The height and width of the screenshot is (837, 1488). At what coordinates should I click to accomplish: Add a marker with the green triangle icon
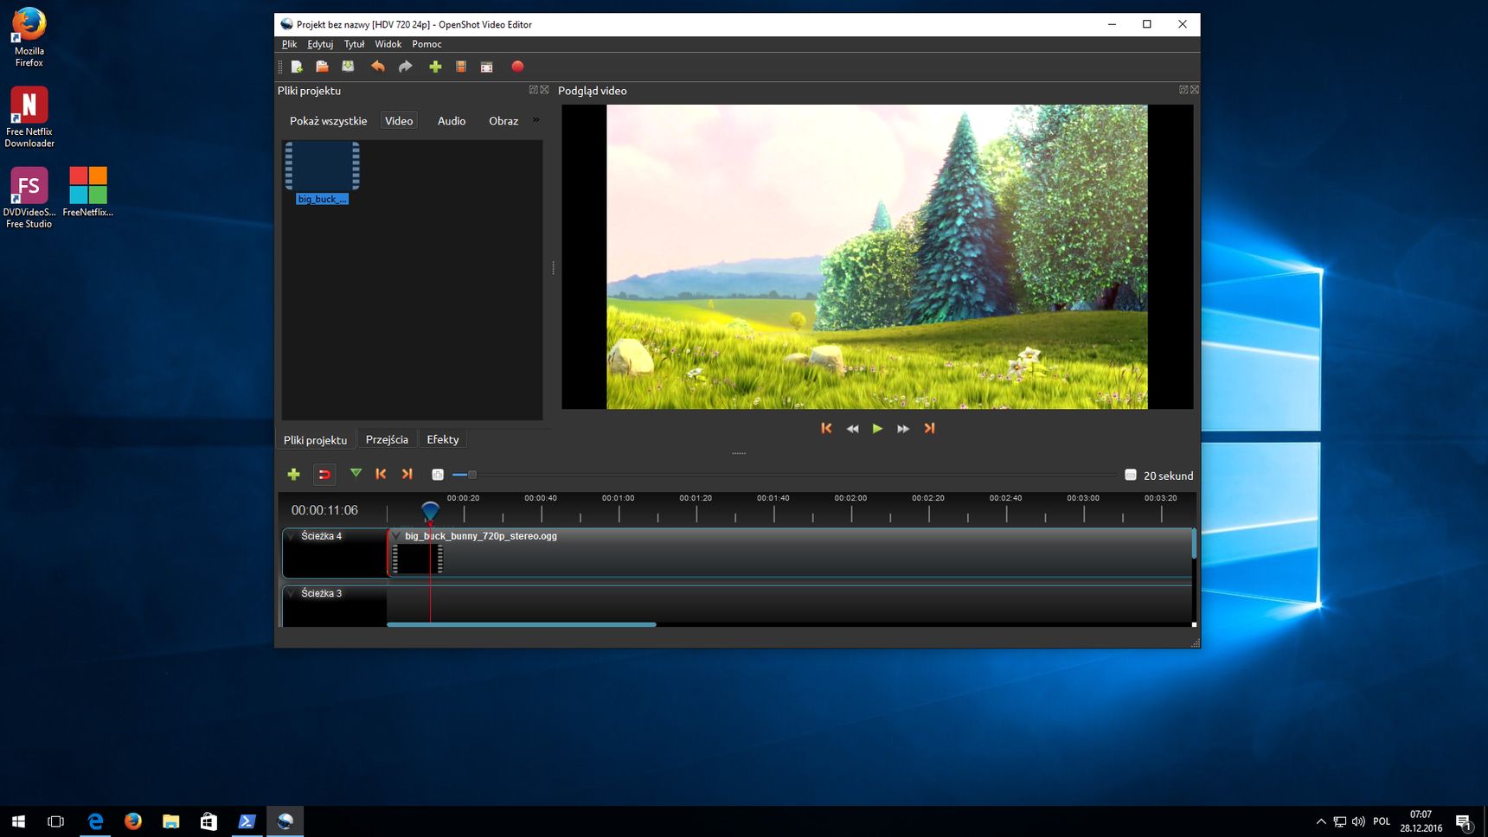coord(356,473)
